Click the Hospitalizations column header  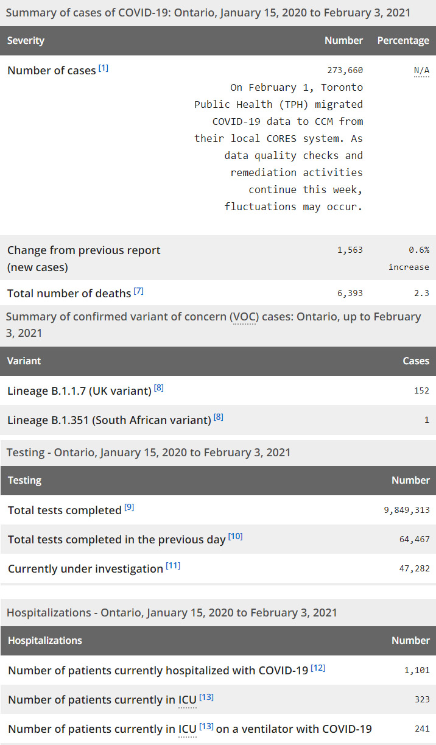(x=45, y=641)
